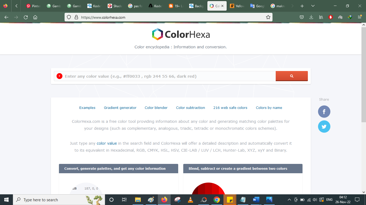
Task: Switch to the Backg tab
Action: tap(197, 6)
